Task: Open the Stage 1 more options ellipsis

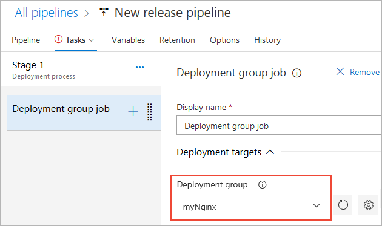Action: coord(140,68)
